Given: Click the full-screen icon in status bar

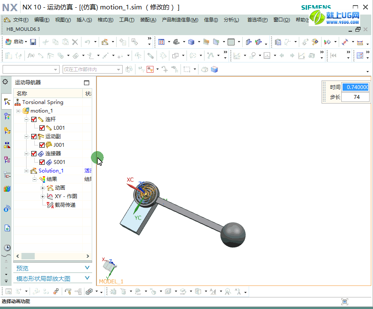Looking at the screenshot, I should (x=344, y=302).
